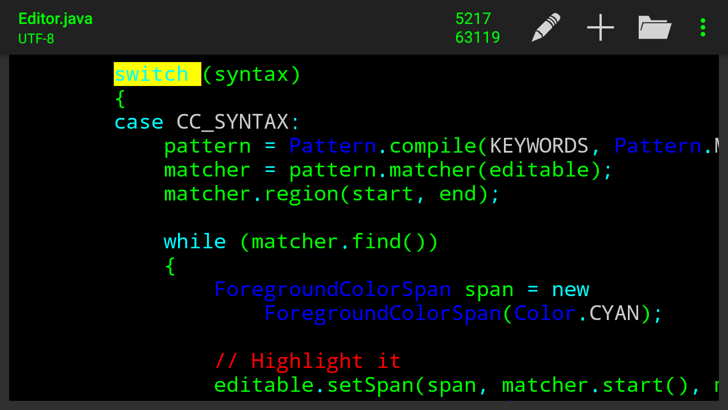Tap the UTF-8 encoding label

pos(36,39)
